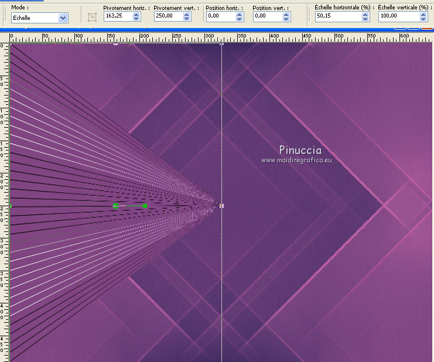Click the left-middle selection handle
434x362 pixels.
(x=11, y=206)
